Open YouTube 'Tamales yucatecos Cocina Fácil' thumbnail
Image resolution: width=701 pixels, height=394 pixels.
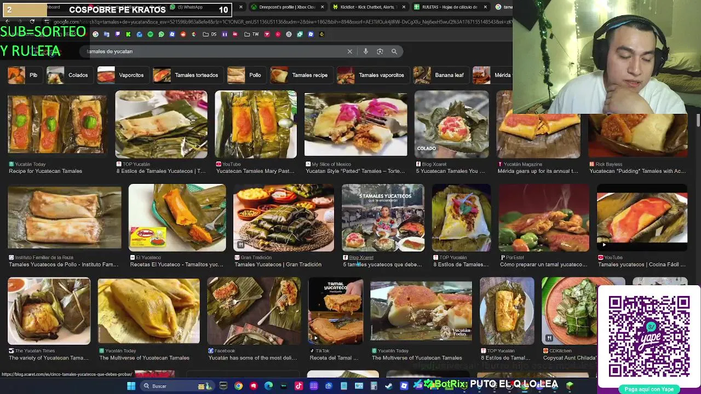click(x=642, y=218)
